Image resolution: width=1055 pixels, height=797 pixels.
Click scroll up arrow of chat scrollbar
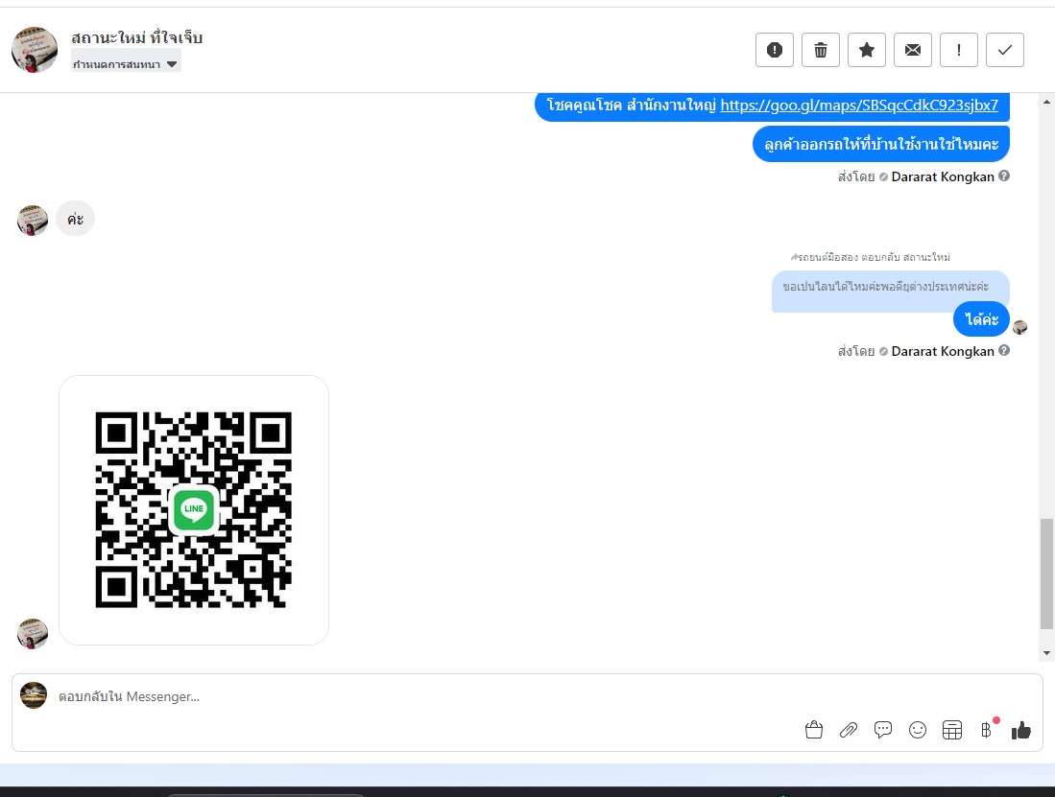pyautogui.click(x=1046, y=103)
